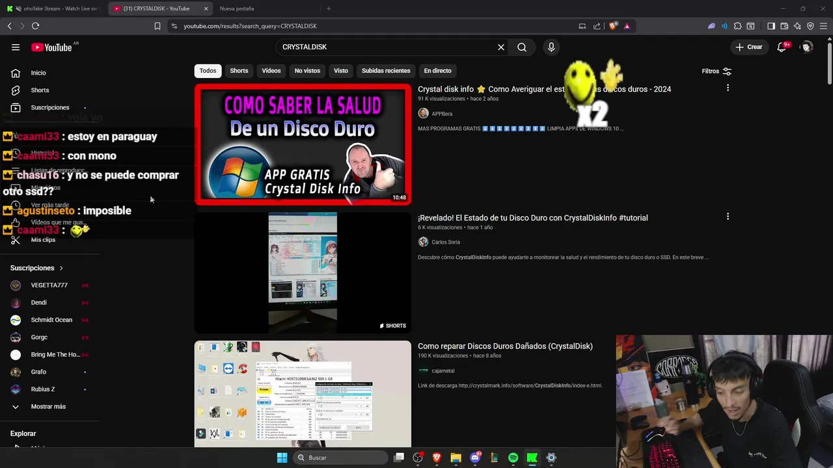Image resolution: width=833 pixels, height=468 pixels.
Task: Reload the page in the browser
Action: tap(35, 26)
